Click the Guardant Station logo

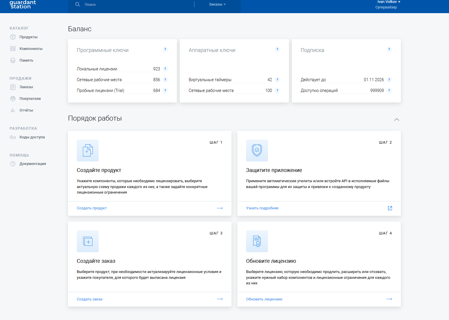coord(23,4)
